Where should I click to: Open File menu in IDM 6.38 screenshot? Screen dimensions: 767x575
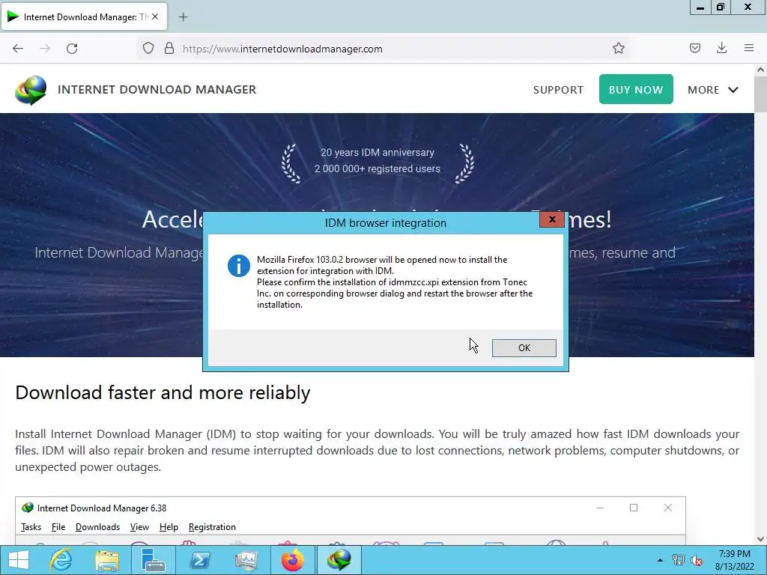click(58, 527)
